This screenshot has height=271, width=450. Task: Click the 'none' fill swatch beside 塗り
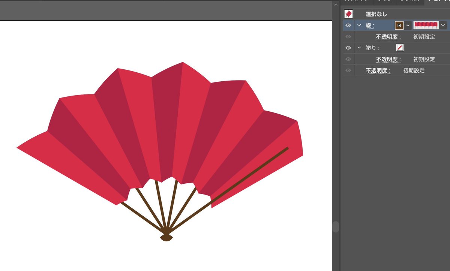[x=400, y=48]
